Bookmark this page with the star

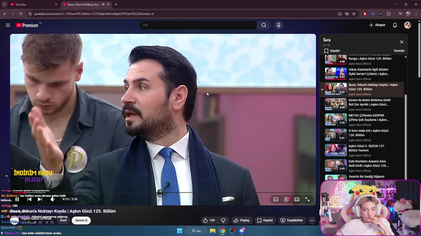(354, 14)
